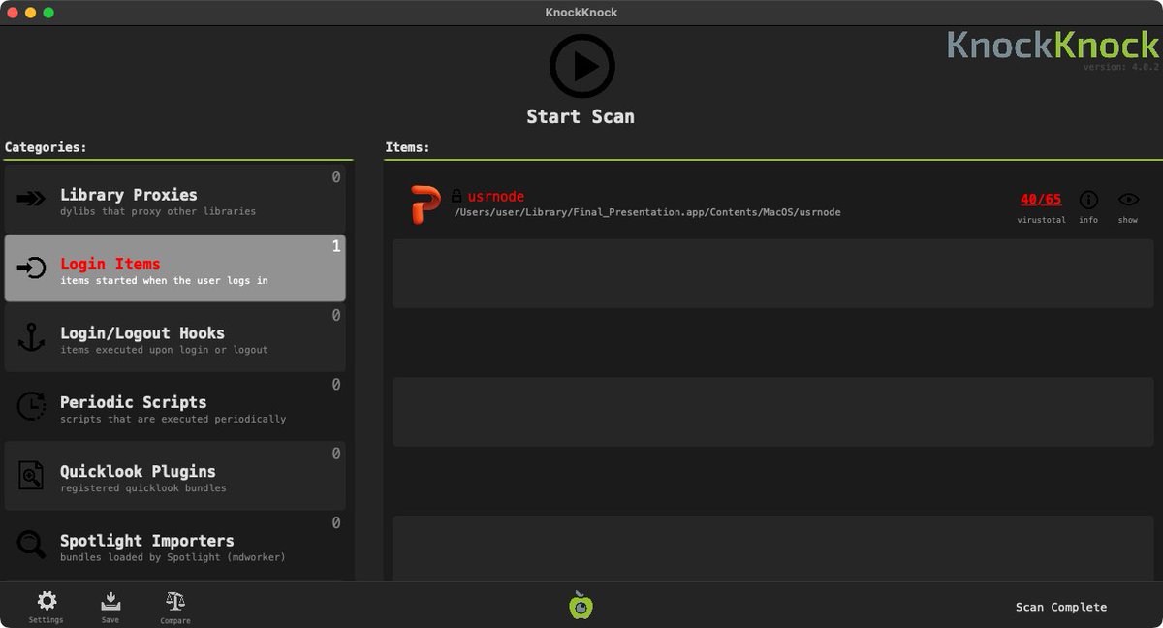Screen dimensions: 1163x628
Task: Click the count badge on Login Items
Action: [x=336, y=246]
